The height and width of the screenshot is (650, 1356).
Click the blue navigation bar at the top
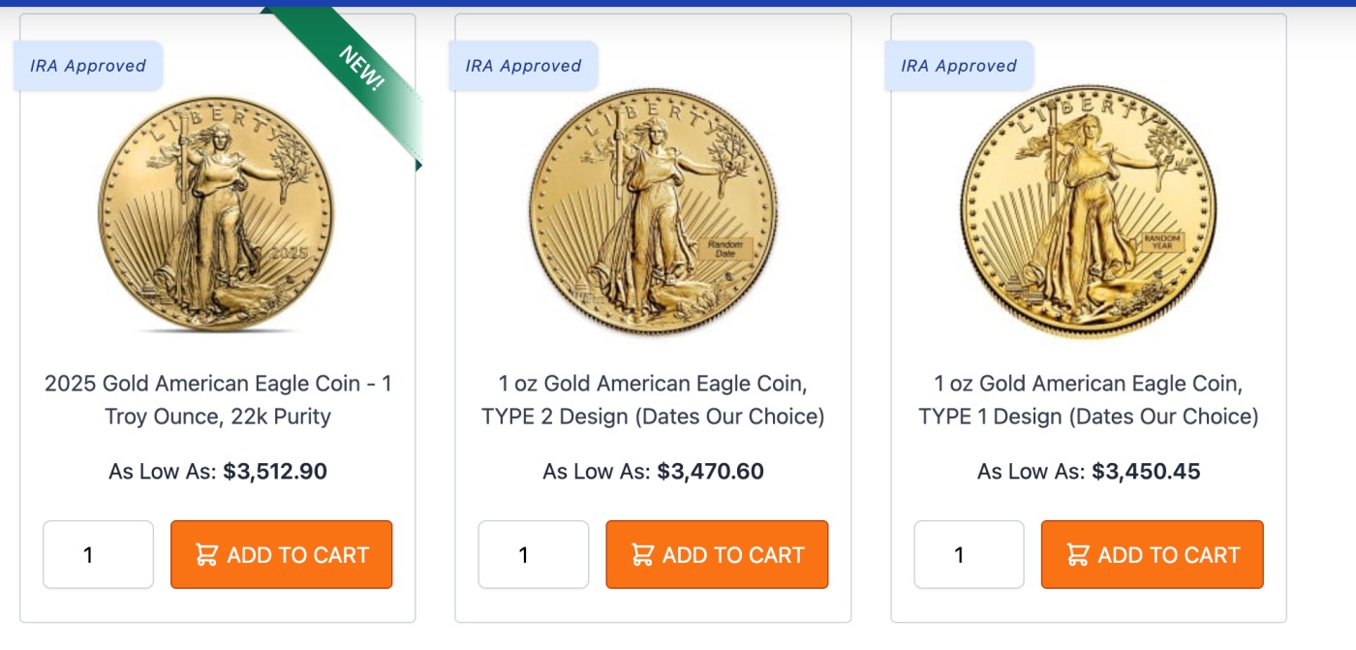click(x=678, y=5)
